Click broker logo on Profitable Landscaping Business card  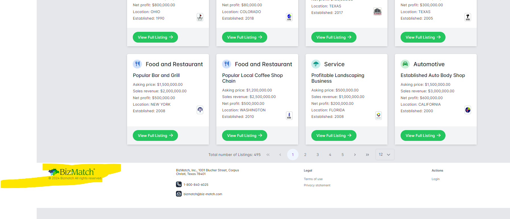click(x=378, y=115)
